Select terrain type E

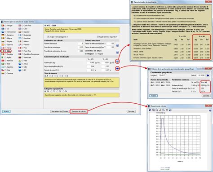[66, 76]
